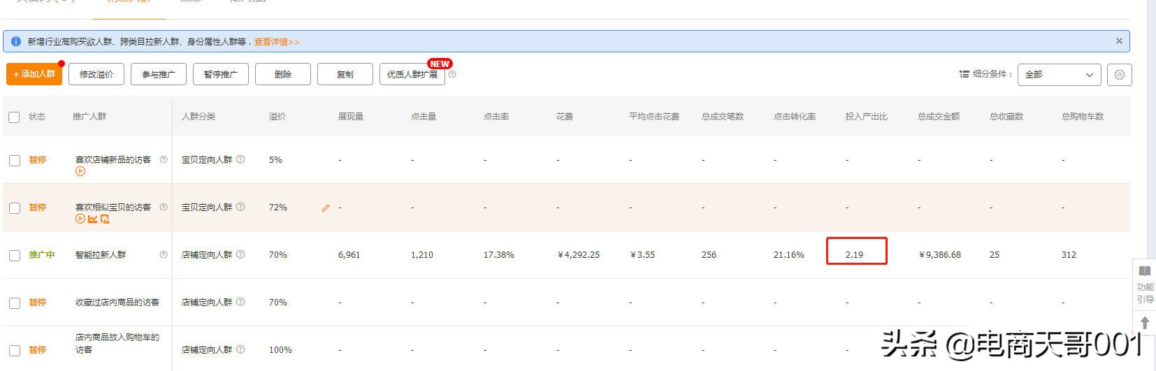Image resolution: width=1156 pixels, height=371 pixels.
Task: Click the 人群分类 column header
Action: pos(198,117)
